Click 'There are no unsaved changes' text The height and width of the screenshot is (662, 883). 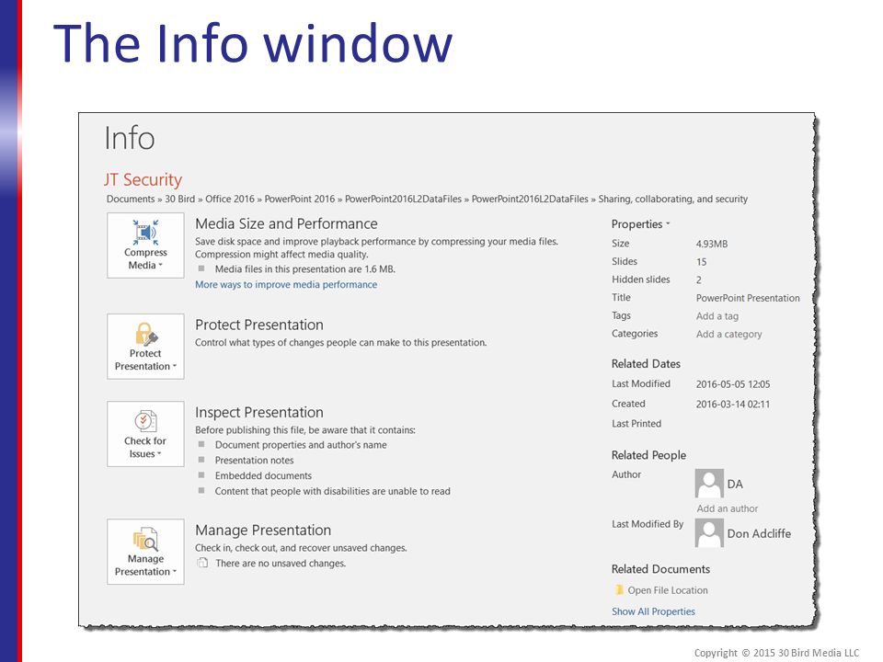point(281,563)
